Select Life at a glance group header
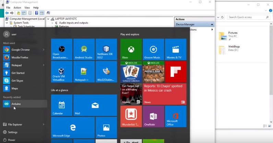The image size is (273, 143). pyautogui.click(x=60, y=90)
